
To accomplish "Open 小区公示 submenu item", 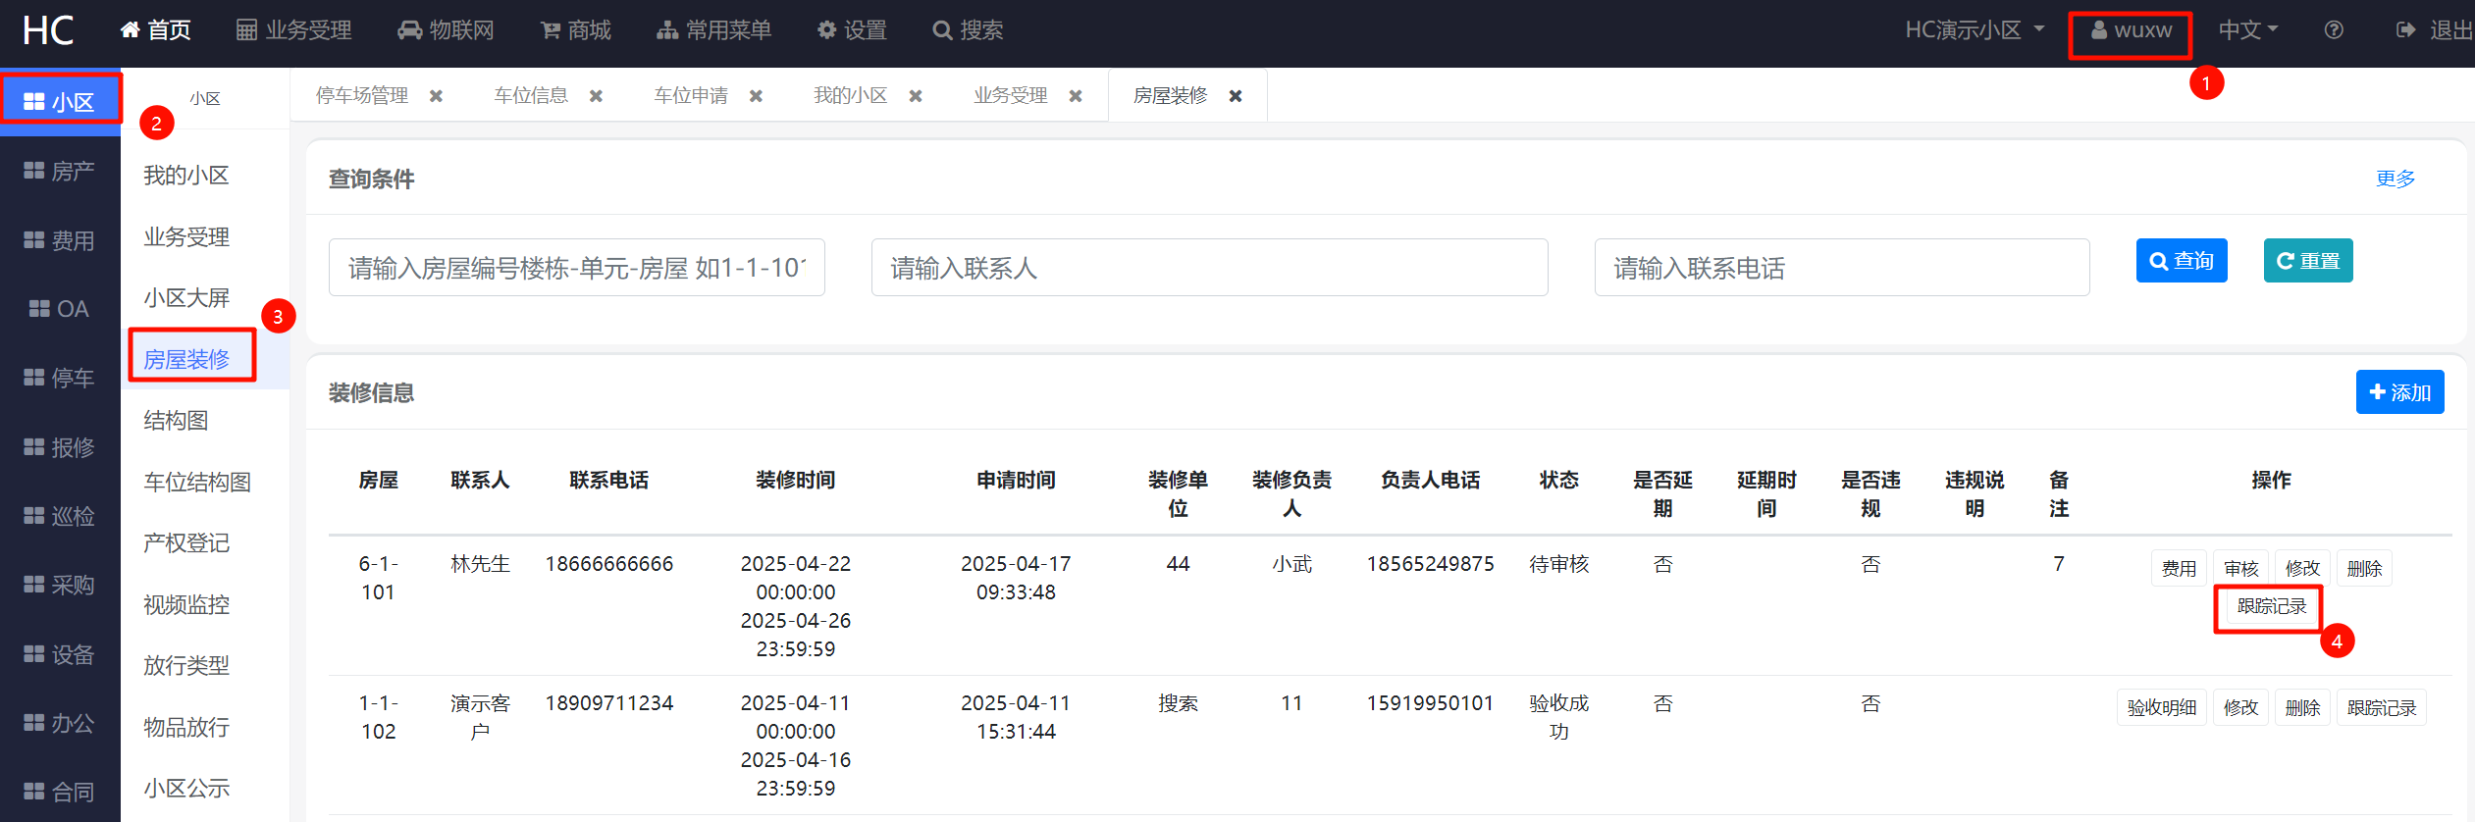I will (x=186, y=789).
